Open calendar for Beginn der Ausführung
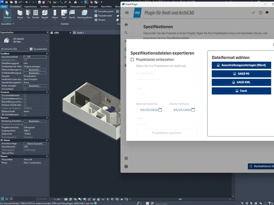Viewport: 274px width, 205px height. click(160, 109)
